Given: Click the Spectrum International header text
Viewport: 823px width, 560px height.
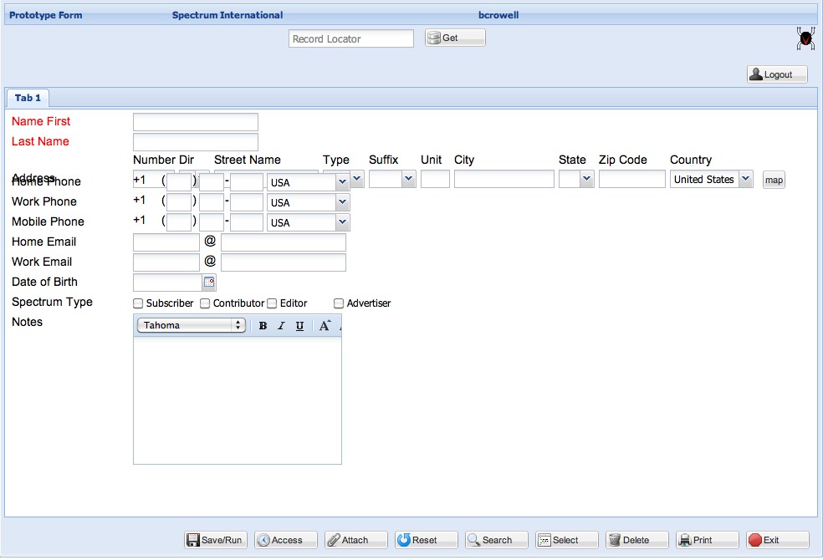Looking at the screenshot, I should point(227,15).
